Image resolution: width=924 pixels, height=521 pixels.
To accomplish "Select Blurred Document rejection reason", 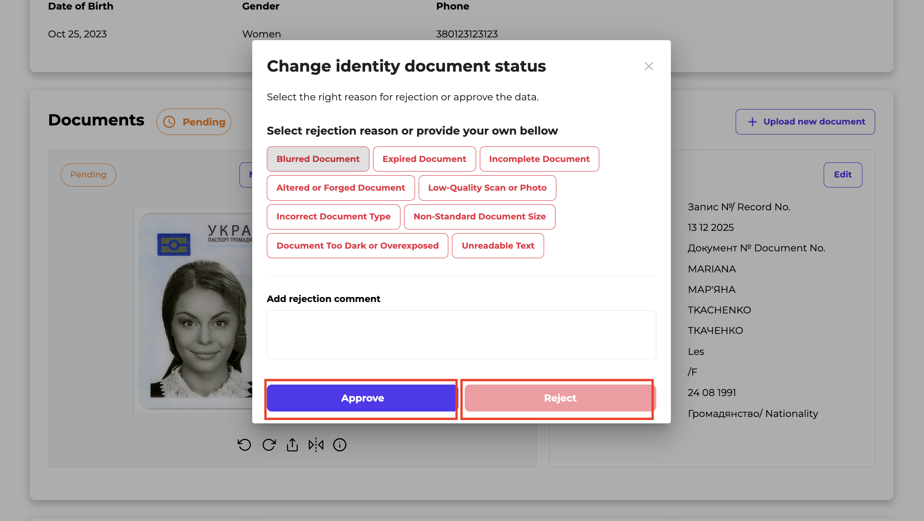I will pos(318,159).
